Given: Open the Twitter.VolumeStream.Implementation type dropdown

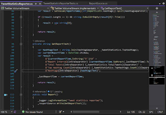Looking at the screenshot, I should [x=74, y=8].
